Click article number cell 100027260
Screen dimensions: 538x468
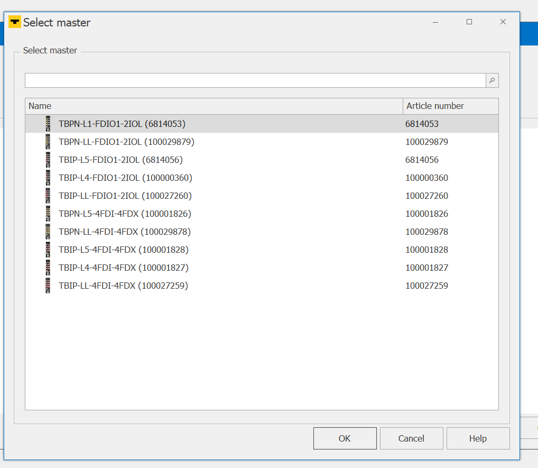click(426, 196)
